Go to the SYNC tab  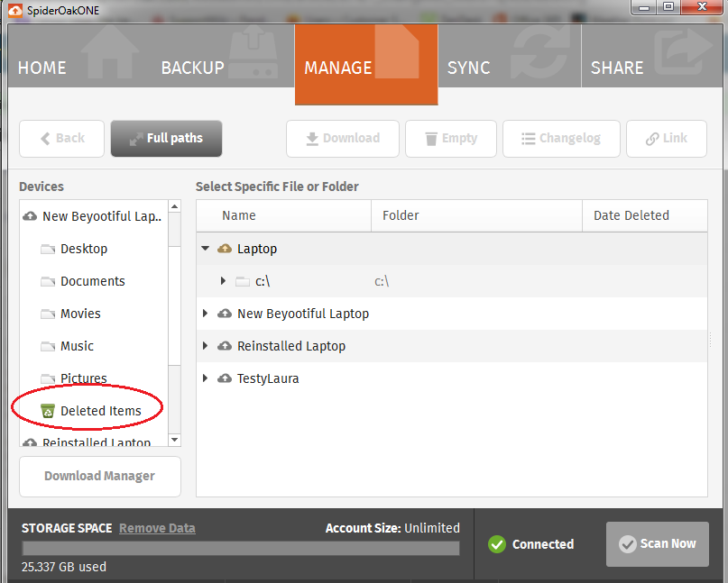(x=510, y=56)
